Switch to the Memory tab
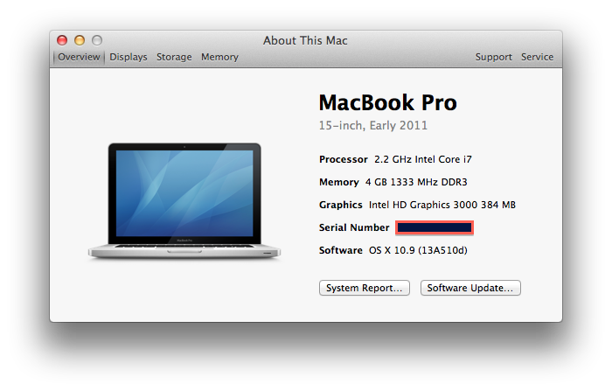Viewport: 612px width, 391px height. (x=219, y=57)
